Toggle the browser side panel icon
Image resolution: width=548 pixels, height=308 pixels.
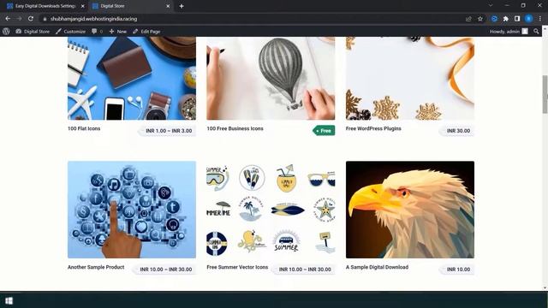(517, 19)
